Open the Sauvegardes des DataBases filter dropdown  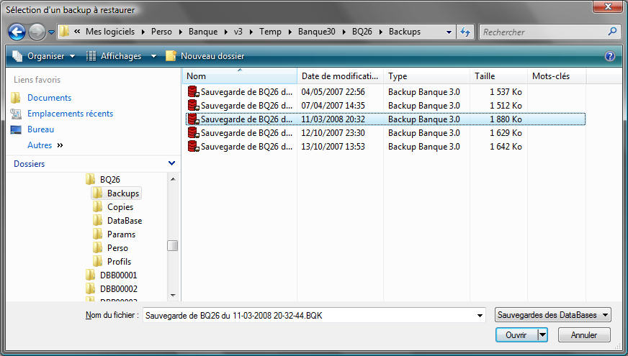[553, 315]
